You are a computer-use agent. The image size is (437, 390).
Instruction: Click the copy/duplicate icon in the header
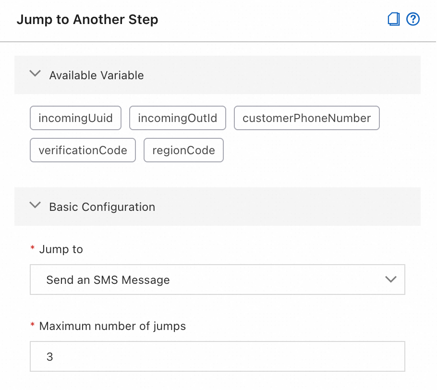pyautogui.click(x=393, y=19)
